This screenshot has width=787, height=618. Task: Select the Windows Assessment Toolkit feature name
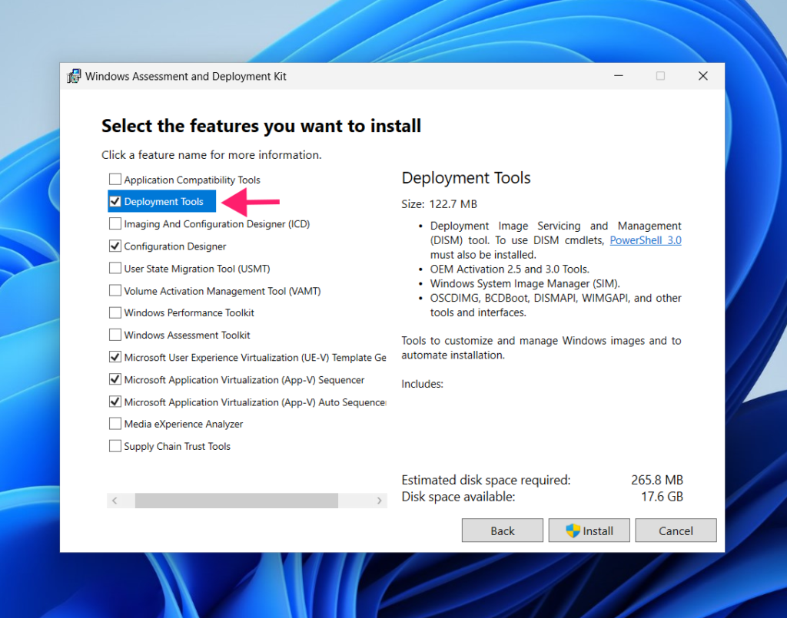coord(188,335)
